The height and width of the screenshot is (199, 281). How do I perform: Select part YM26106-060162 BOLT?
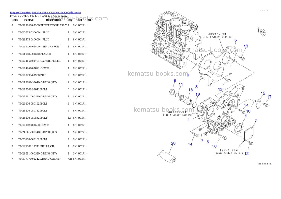[33, 139]
